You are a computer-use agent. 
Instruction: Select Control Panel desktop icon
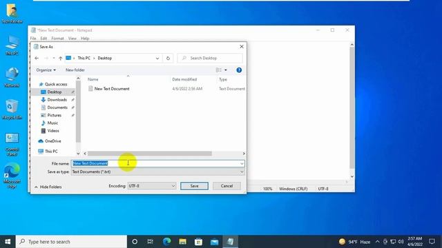point(12,144)
